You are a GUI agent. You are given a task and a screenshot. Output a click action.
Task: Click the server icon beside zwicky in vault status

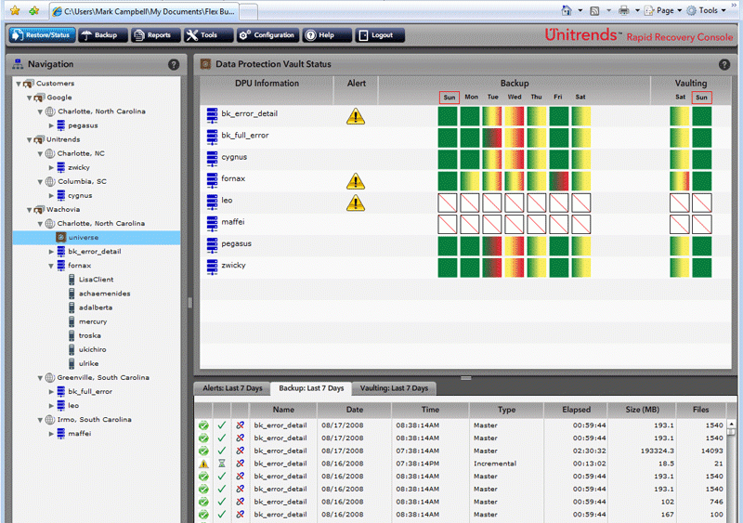coord(212,267)
